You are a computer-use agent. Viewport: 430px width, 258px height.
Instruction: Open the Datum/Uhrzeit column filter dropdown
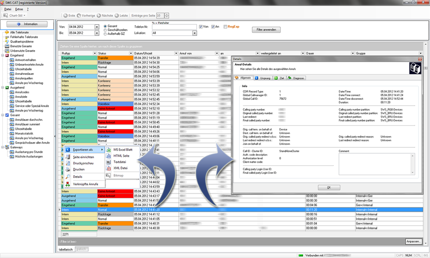pyautogui.click(x=176, y=53)
